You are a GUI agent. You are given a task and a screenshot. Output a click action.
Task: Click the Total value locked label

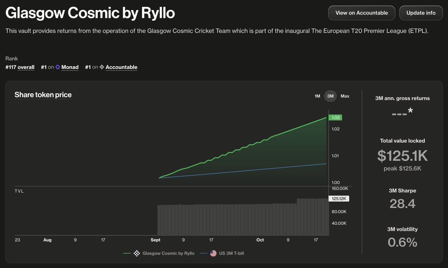point(402,141)
